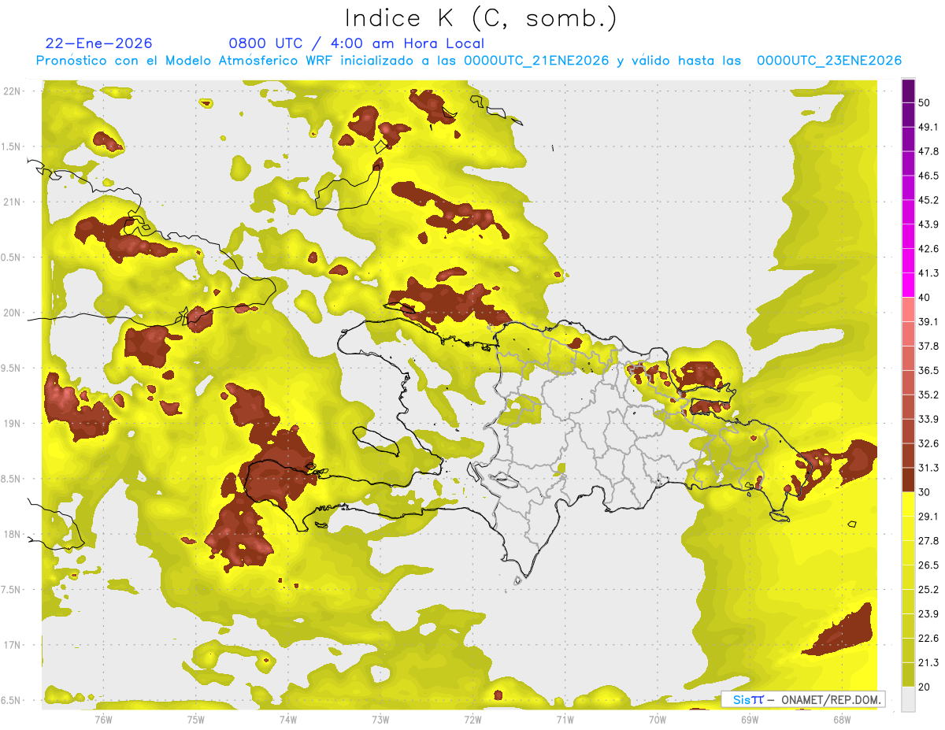This screenshot has width=945, height=730.
Task: Click the legend label "39.1"
Action: click(x=928, y=322)
